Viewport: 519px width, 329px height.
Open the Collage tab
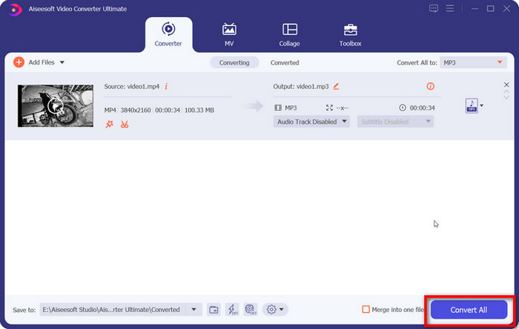289,34
